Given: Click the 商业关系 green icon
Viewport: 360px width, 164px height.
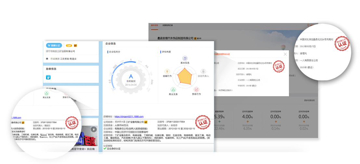Looking at the screenshot, I should (173, 89).
